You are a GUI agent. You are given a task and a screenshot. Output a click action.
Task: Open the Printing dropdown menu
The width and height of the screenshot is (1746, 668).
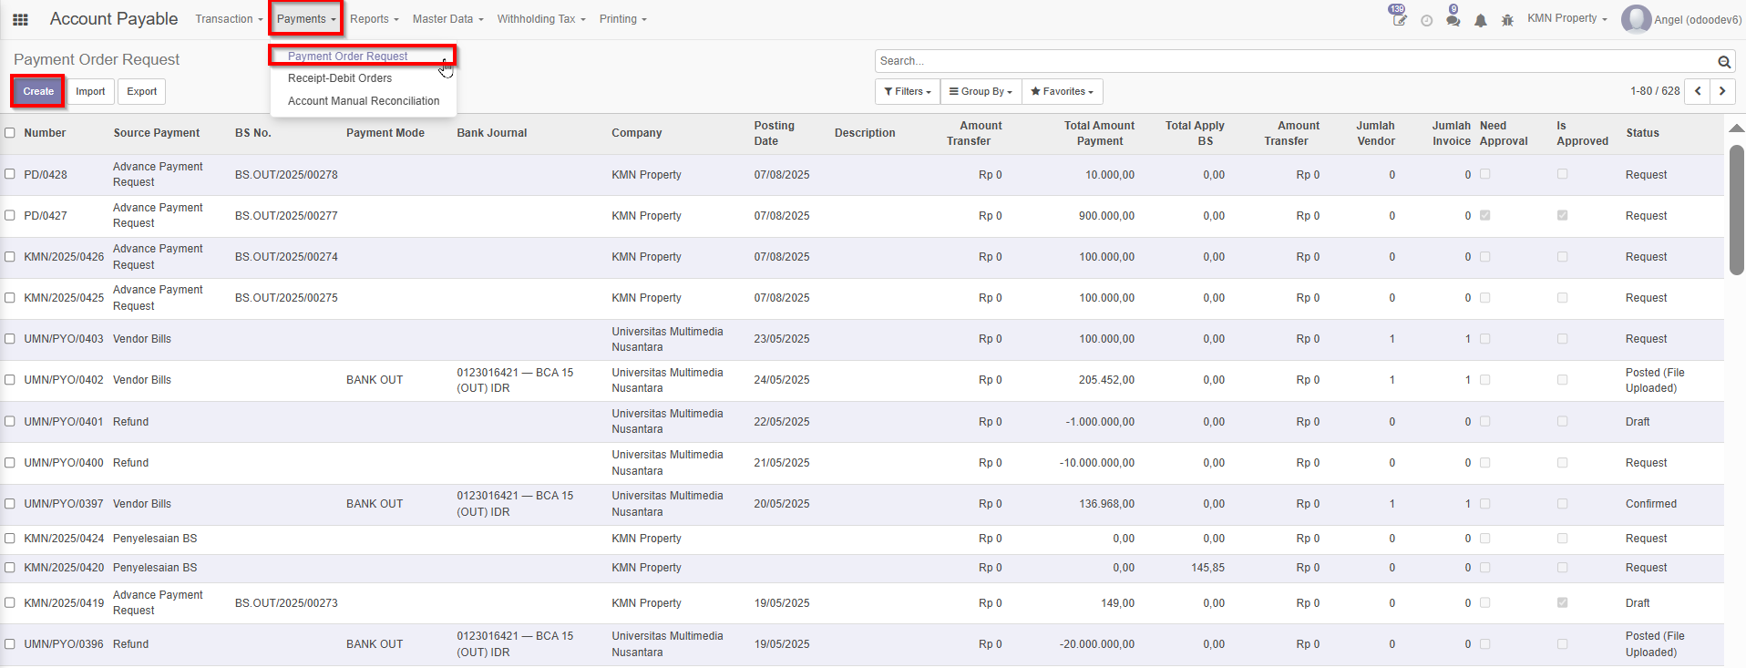tap(622, 19)
